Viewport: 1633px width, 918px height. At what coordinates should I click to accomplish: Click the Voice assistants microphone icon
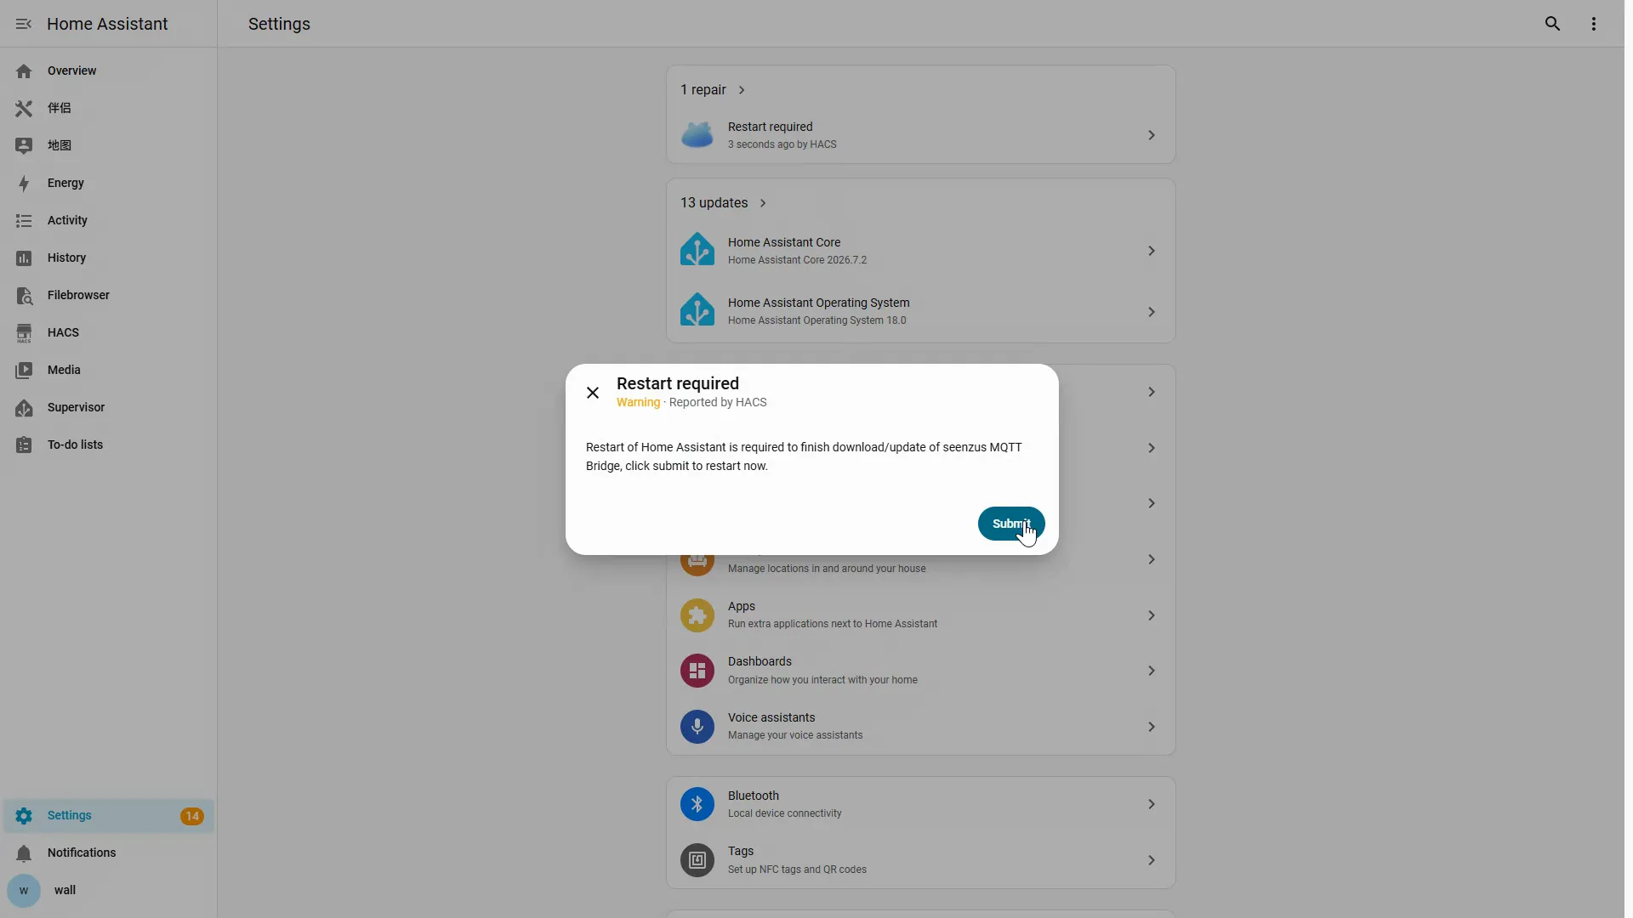coord(697,727)
